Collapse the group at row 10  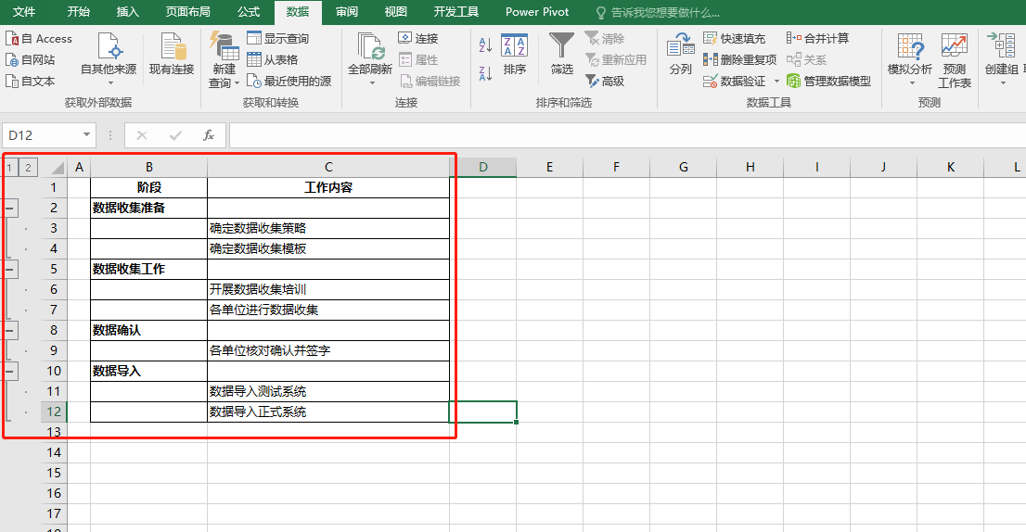[x=10, y=371]
